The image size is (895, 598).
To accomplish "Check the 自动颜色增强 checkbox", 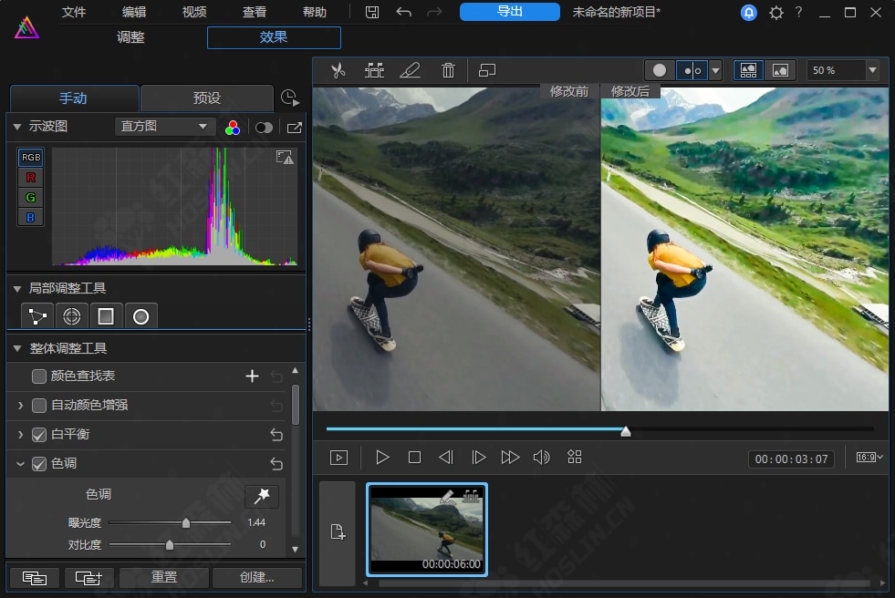I will tap(39, 405).
